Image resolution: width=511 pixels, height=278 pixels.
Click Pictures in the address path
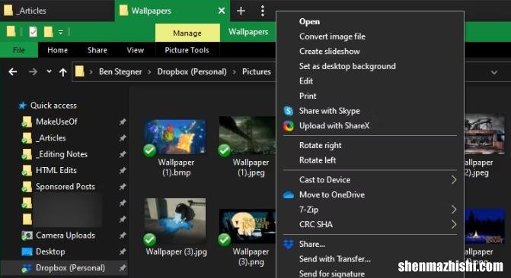point(257,71)
